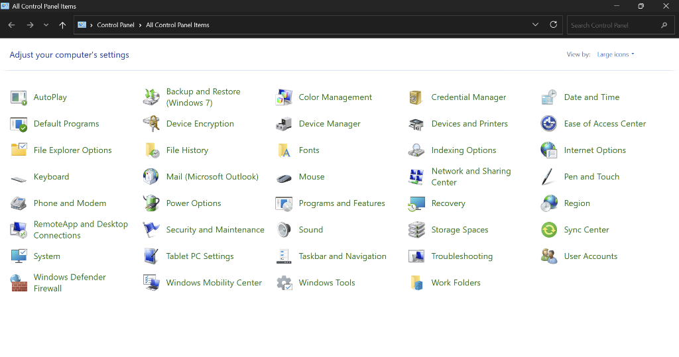
Task: Go back with the Back arrow
Action: (x=12, y=25)
